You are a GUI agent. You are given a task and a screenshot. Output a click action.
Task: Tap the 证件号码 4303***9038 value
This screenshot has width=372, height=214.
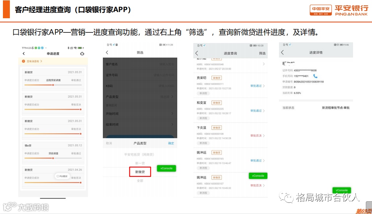coord(305,70)
